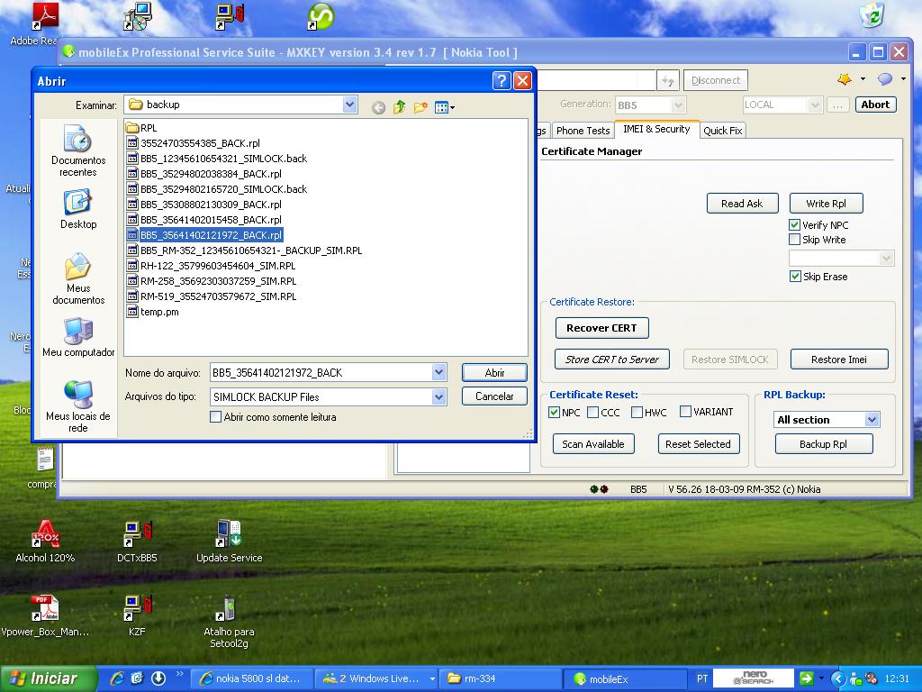Check VARIANT under Certificate Reset
Viewport: 922px width, 692px height.
[685, 411]
